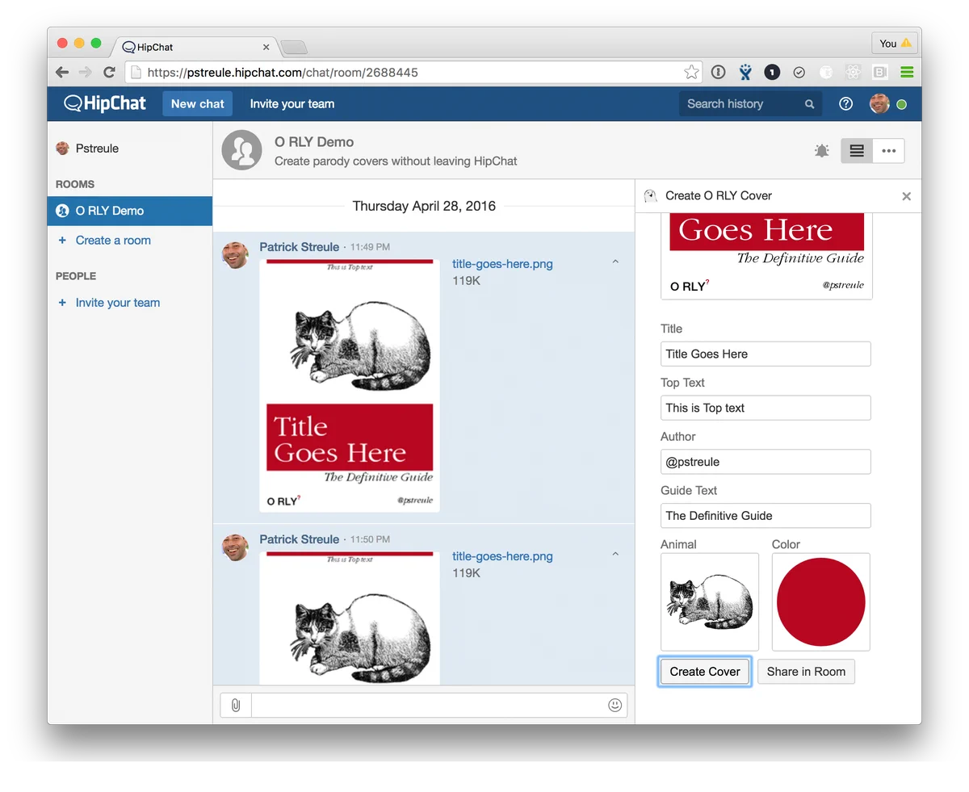This screenshot has width=969, height=792.
Task: Click the browser back arrow
Action: click(x=62, y=72)
